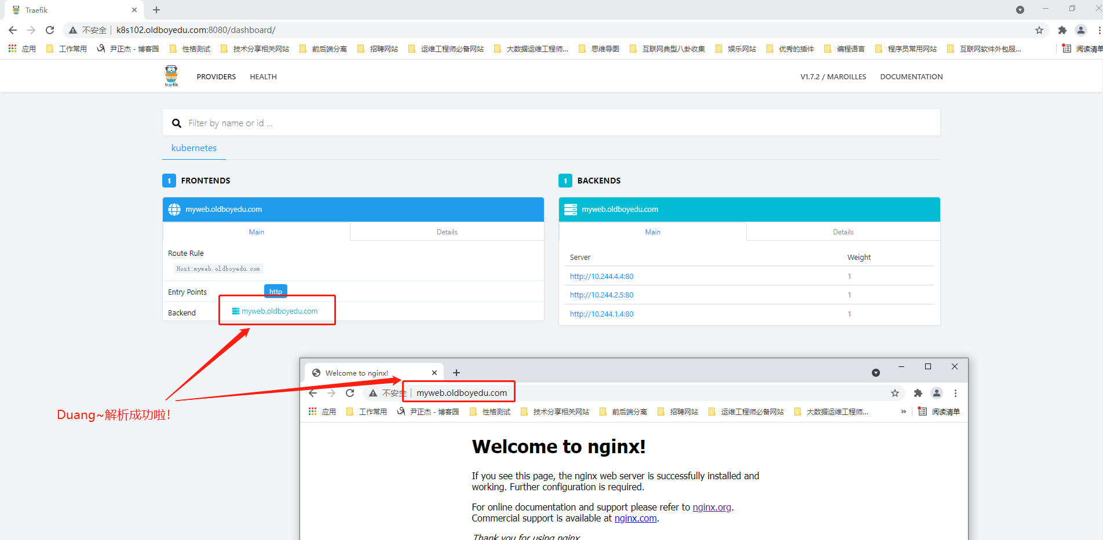The width and height of the screenshot is (1103, 540).
Task: Click the back navigation arrow
Action: 13,30
